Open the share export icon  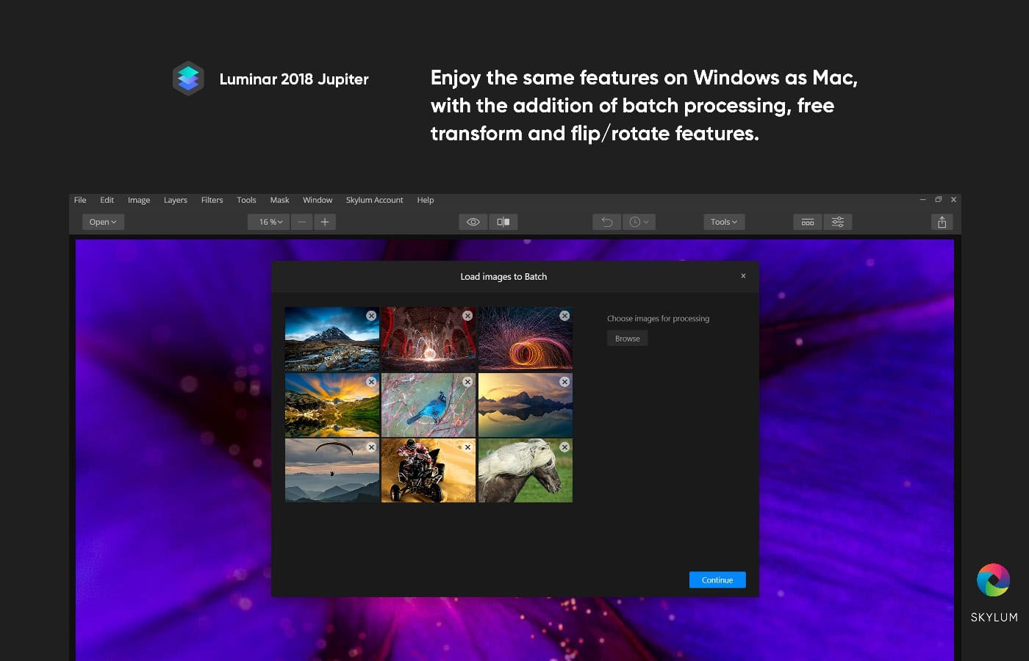[x=942, y=222]
